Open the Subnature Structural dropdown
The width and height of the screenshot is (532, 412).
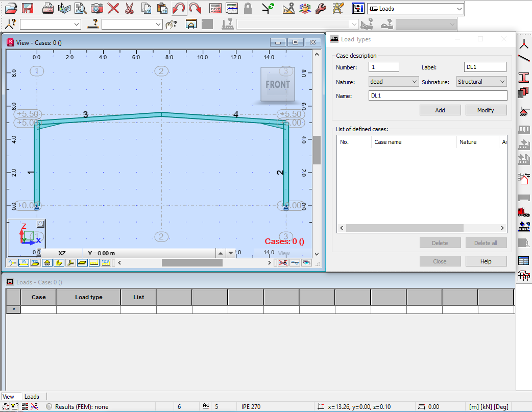(x=481, y=82)
